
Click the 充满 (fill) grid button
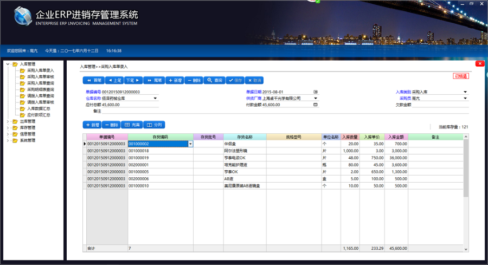click(132, 125)
